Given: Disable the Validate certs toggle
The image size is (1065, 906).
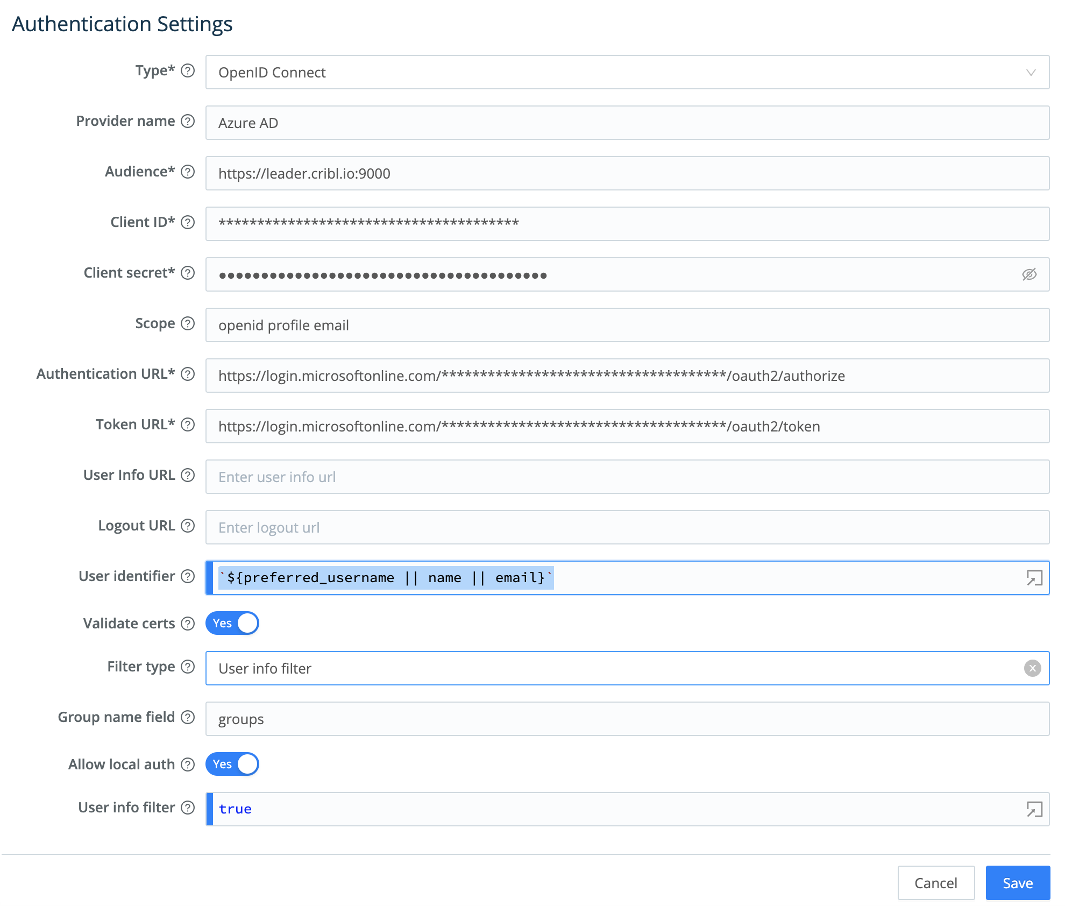Looking at the screenshot, I should click(232, 623).
